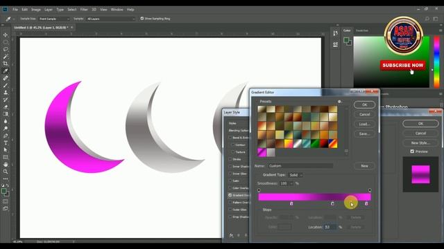Select the Horizontal Type tool
Screen dimensions: 444x249
pos(6,143)
